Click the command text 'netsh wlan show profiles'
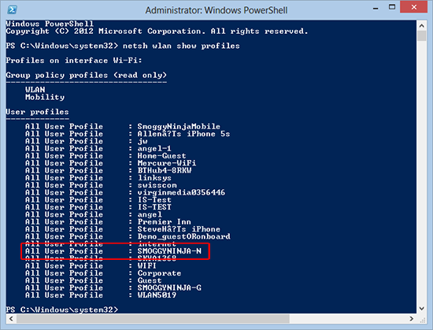 point(181,46)
